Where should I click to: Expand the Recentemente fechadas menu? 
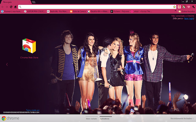coord(182,119)
